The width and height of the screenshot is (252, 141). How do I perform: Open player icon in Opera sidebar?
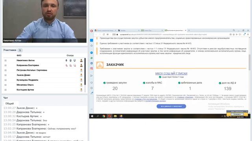(x=92, y=76)
